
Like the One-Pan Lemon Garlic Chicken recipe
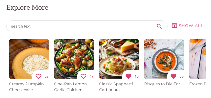pos(83,76)
